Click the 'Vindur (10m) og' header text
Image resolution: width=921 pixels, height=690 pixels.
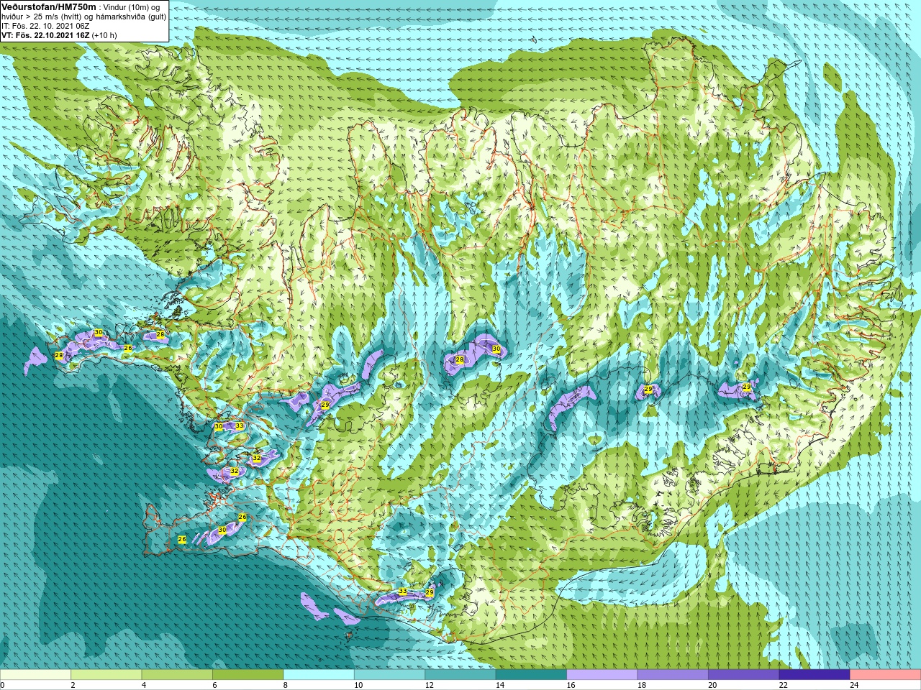[x=132, y=7]
